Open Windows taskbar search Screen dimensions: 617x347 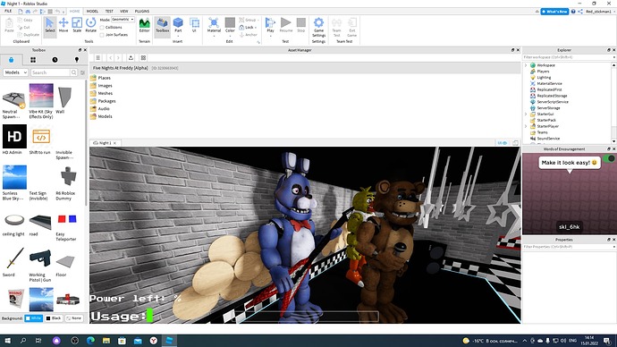[x=23, y=341]
